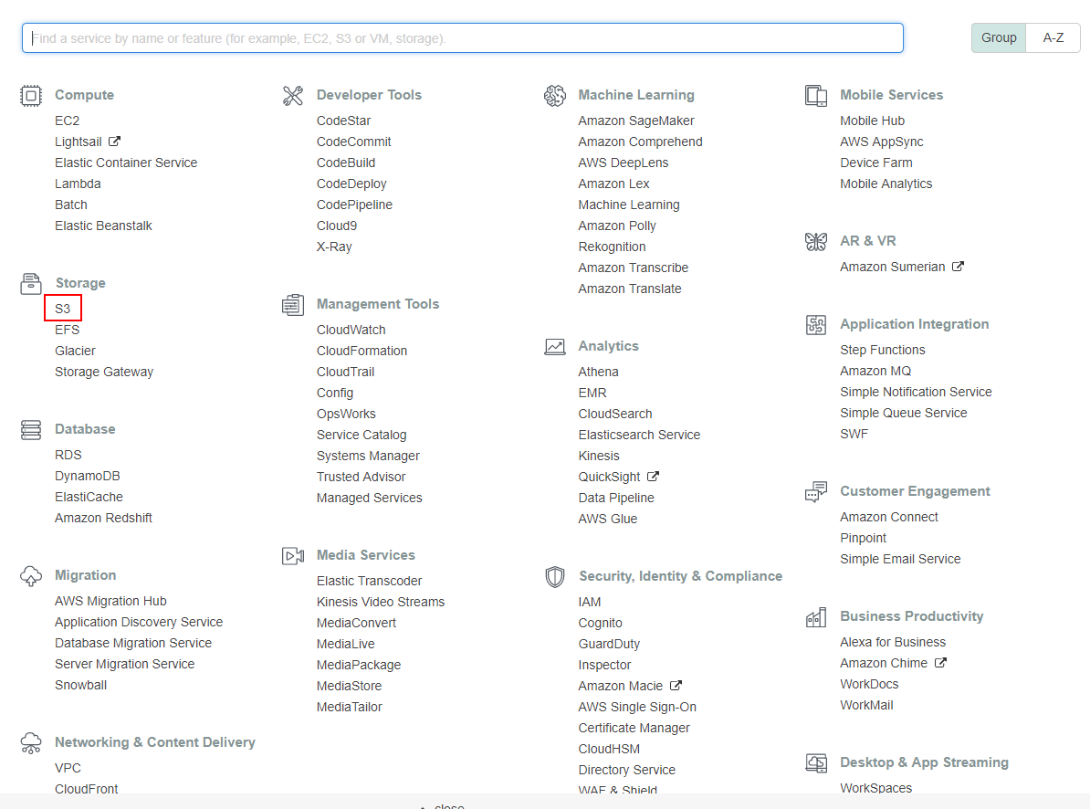Open Simple Notification Service
The height and width of the screenshot is (809, 1090).
[x=917, y=392]
